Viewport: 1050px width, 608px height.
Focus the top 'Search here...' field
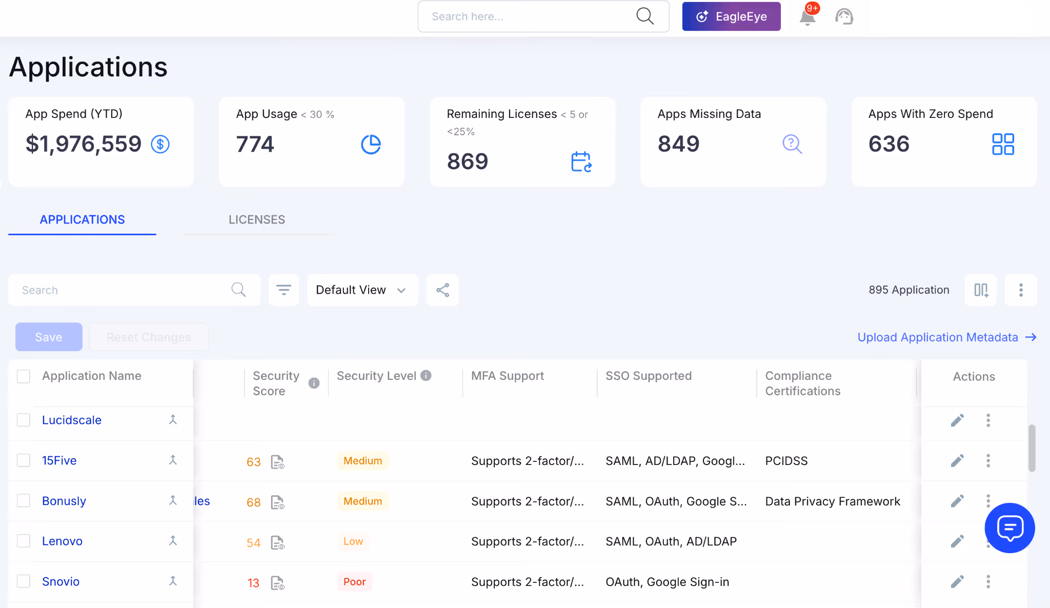[543, 16]
